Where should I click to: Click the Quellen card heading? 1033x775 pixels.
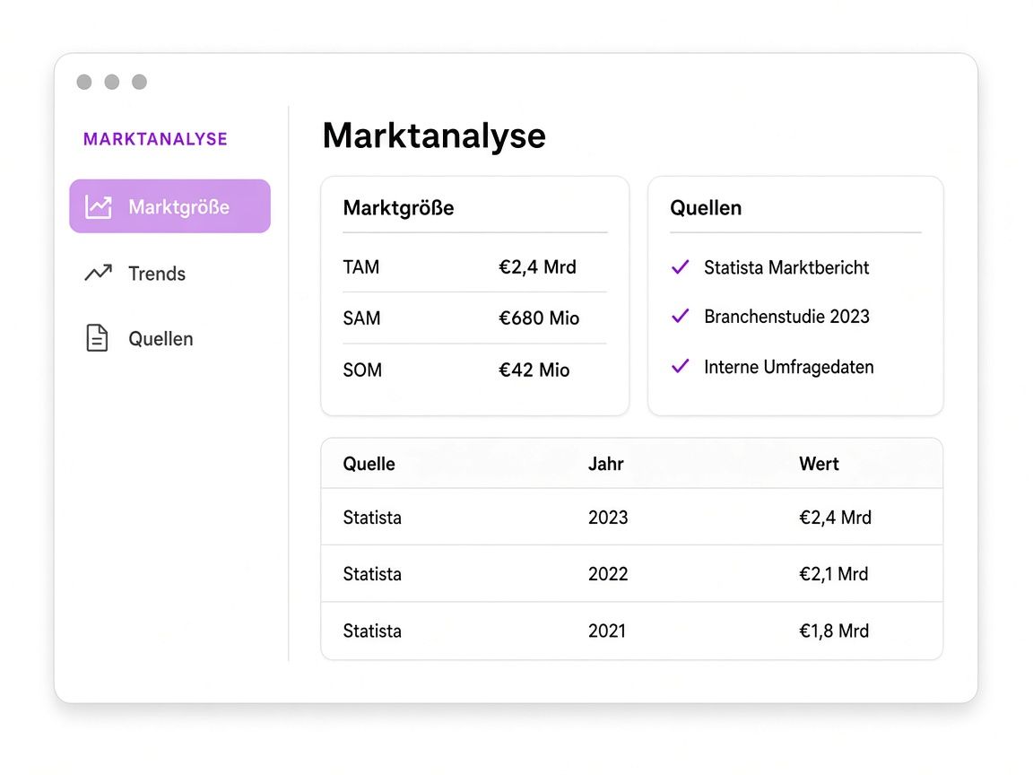point(706,208)
